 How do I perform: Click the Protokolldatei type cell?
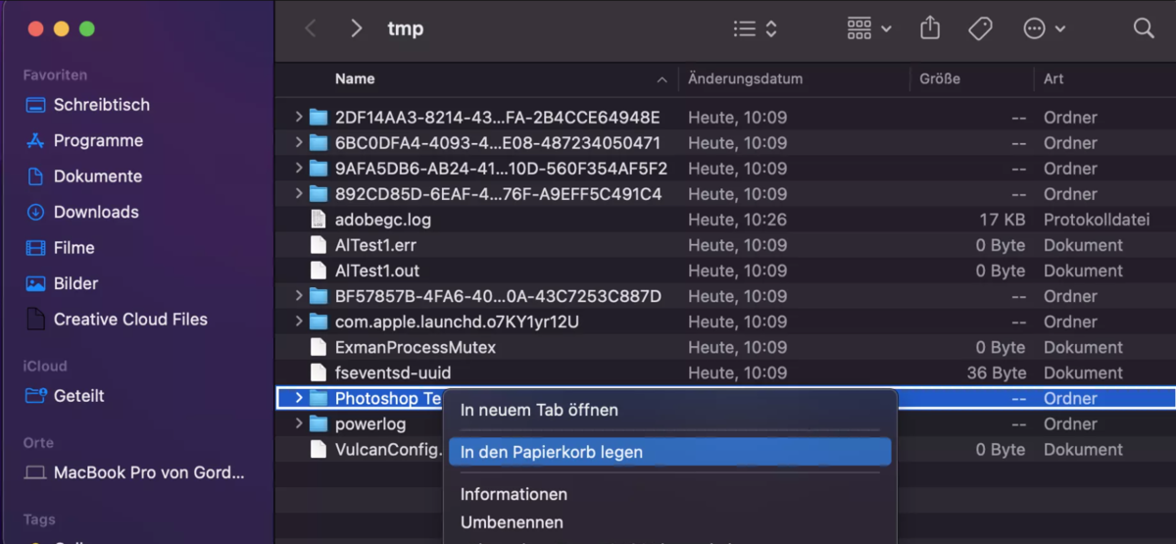[x=1097, y=220]
